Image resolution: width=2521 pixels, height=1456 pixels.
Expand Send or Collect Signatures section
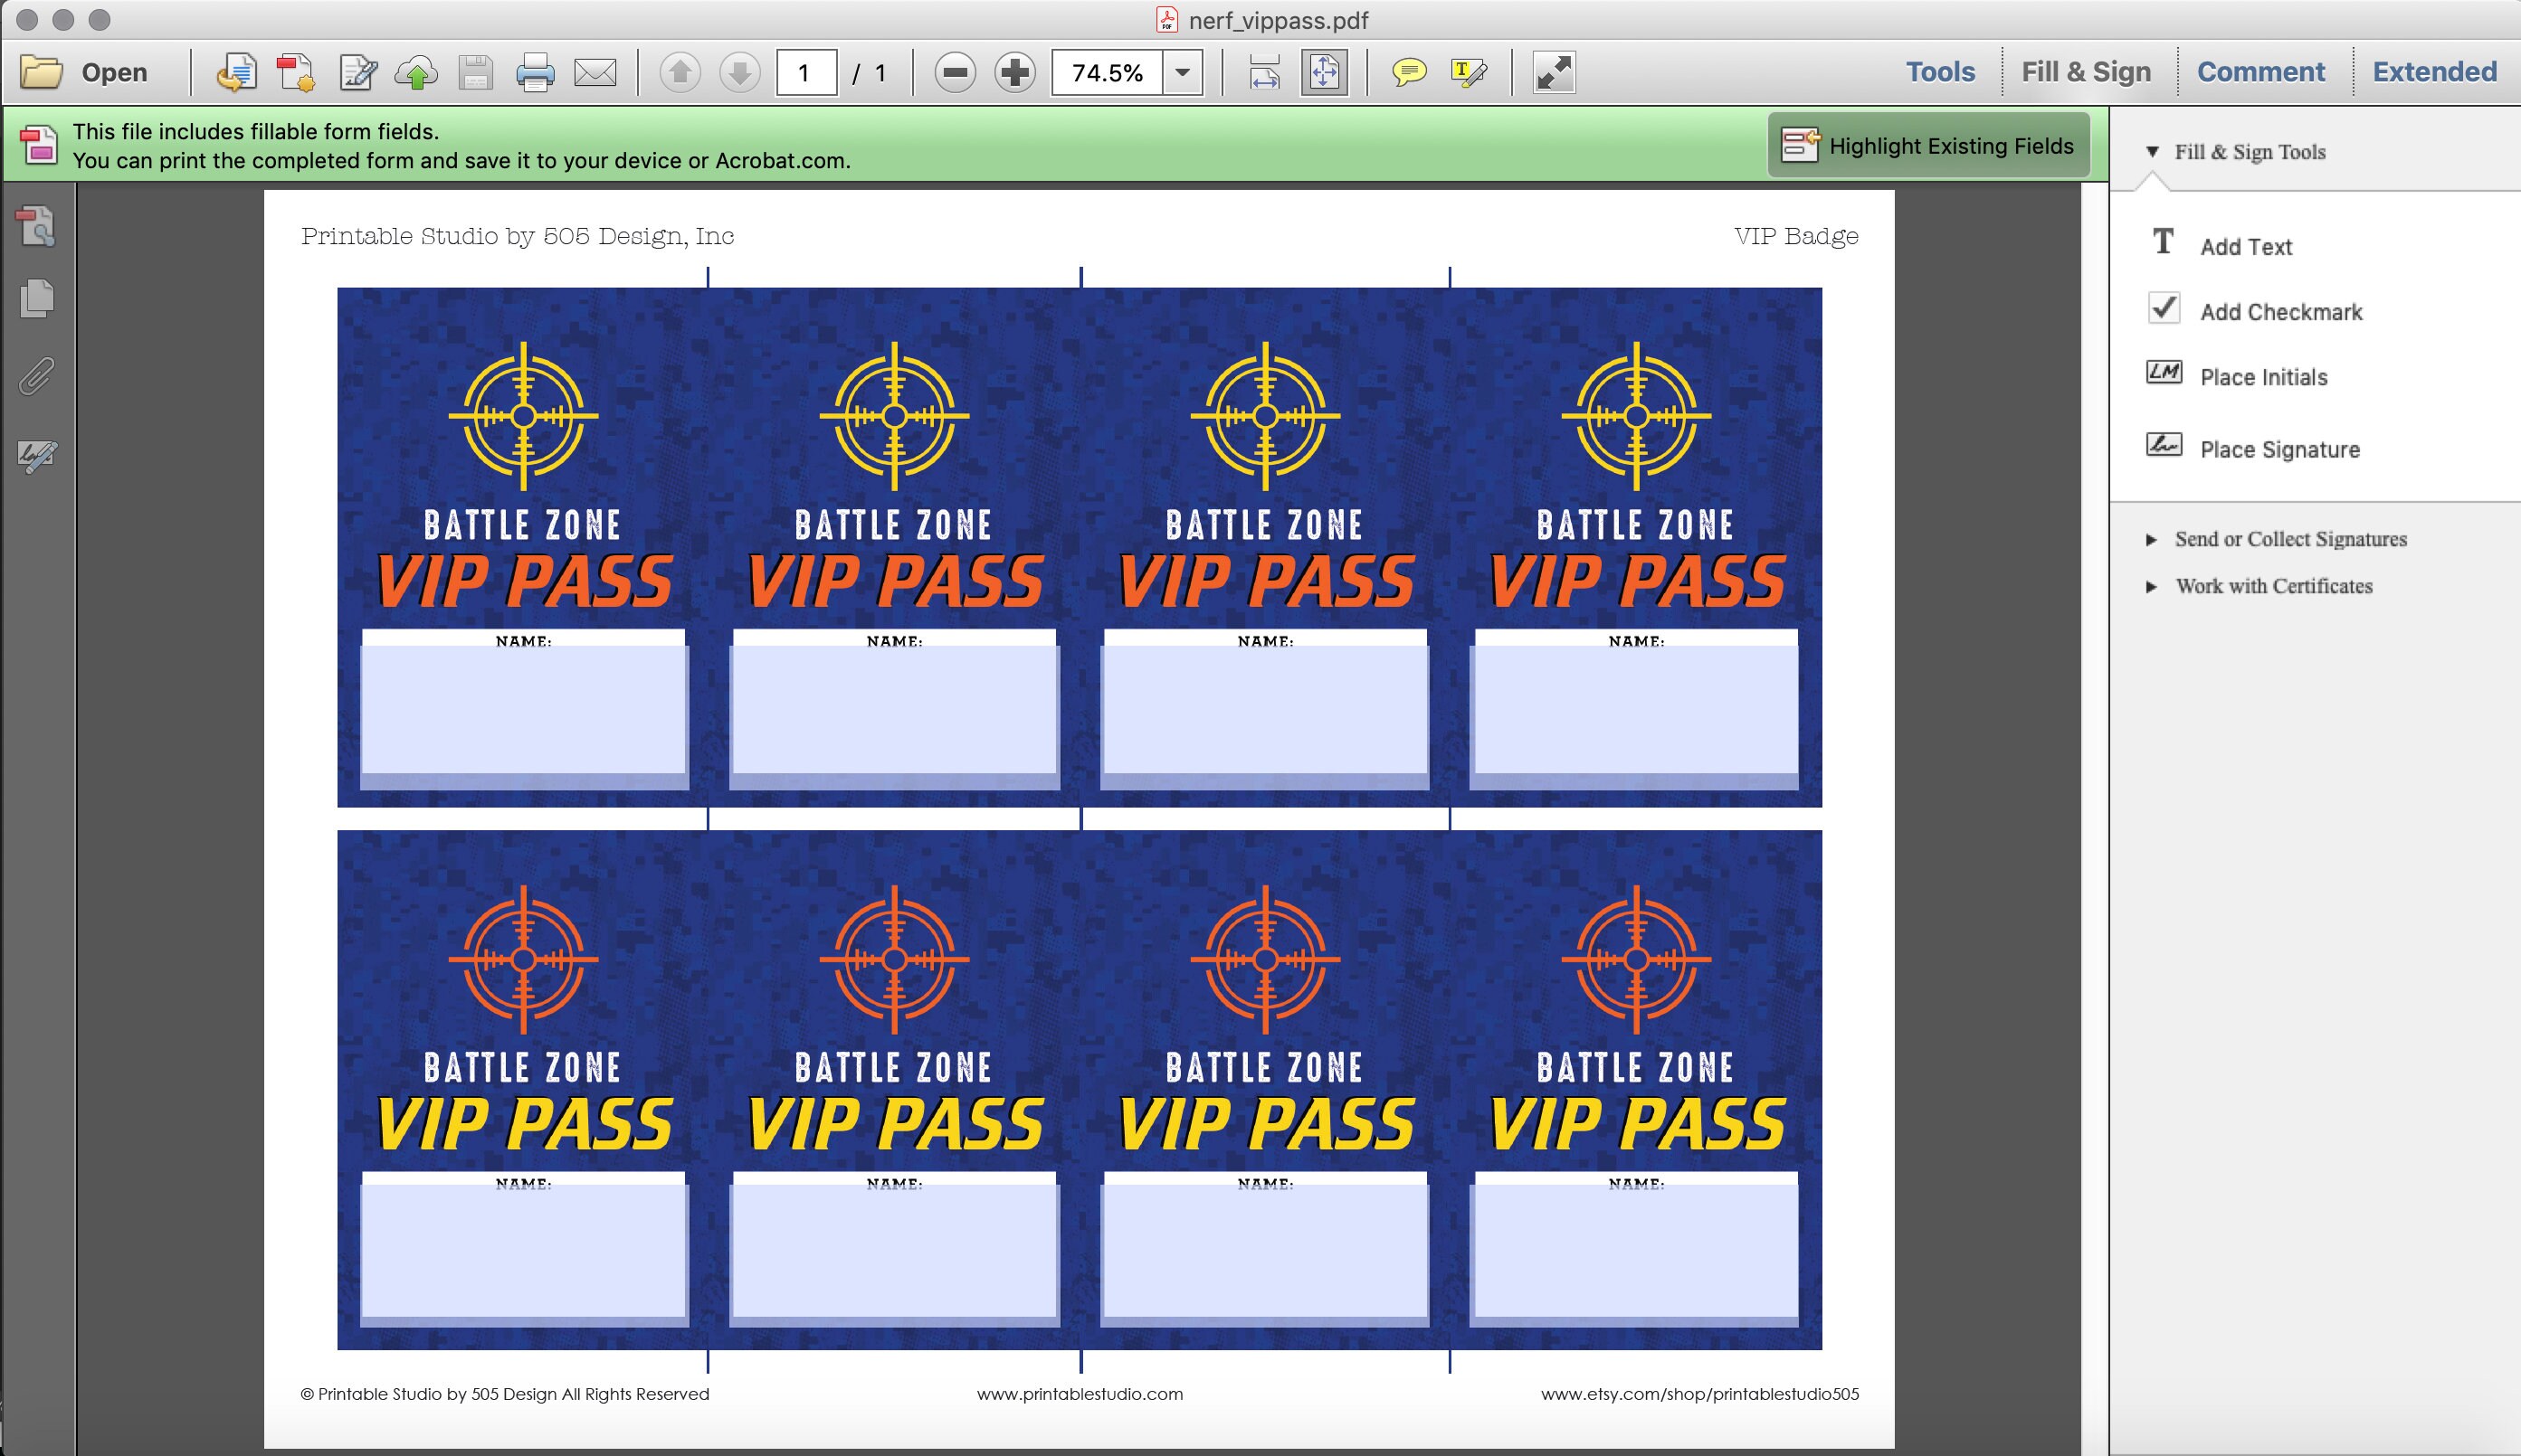point(2291,538)
